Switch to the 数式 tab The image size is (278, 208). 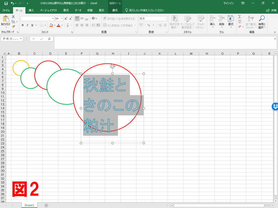tap(66, 10)
